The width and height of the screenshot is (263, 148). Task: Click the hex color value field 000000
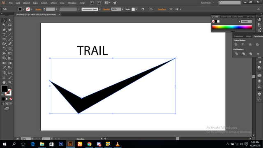[x=247, y=21]
